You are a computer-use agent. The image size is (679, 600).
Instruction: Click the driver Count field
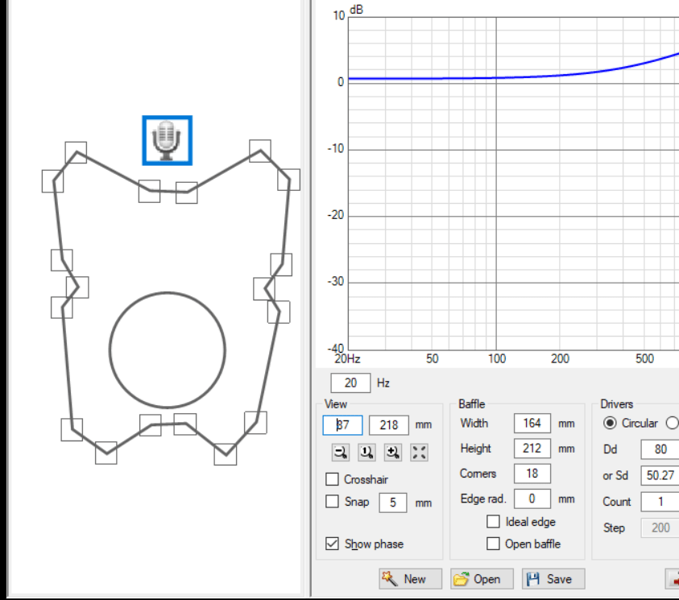pos(660,502)
